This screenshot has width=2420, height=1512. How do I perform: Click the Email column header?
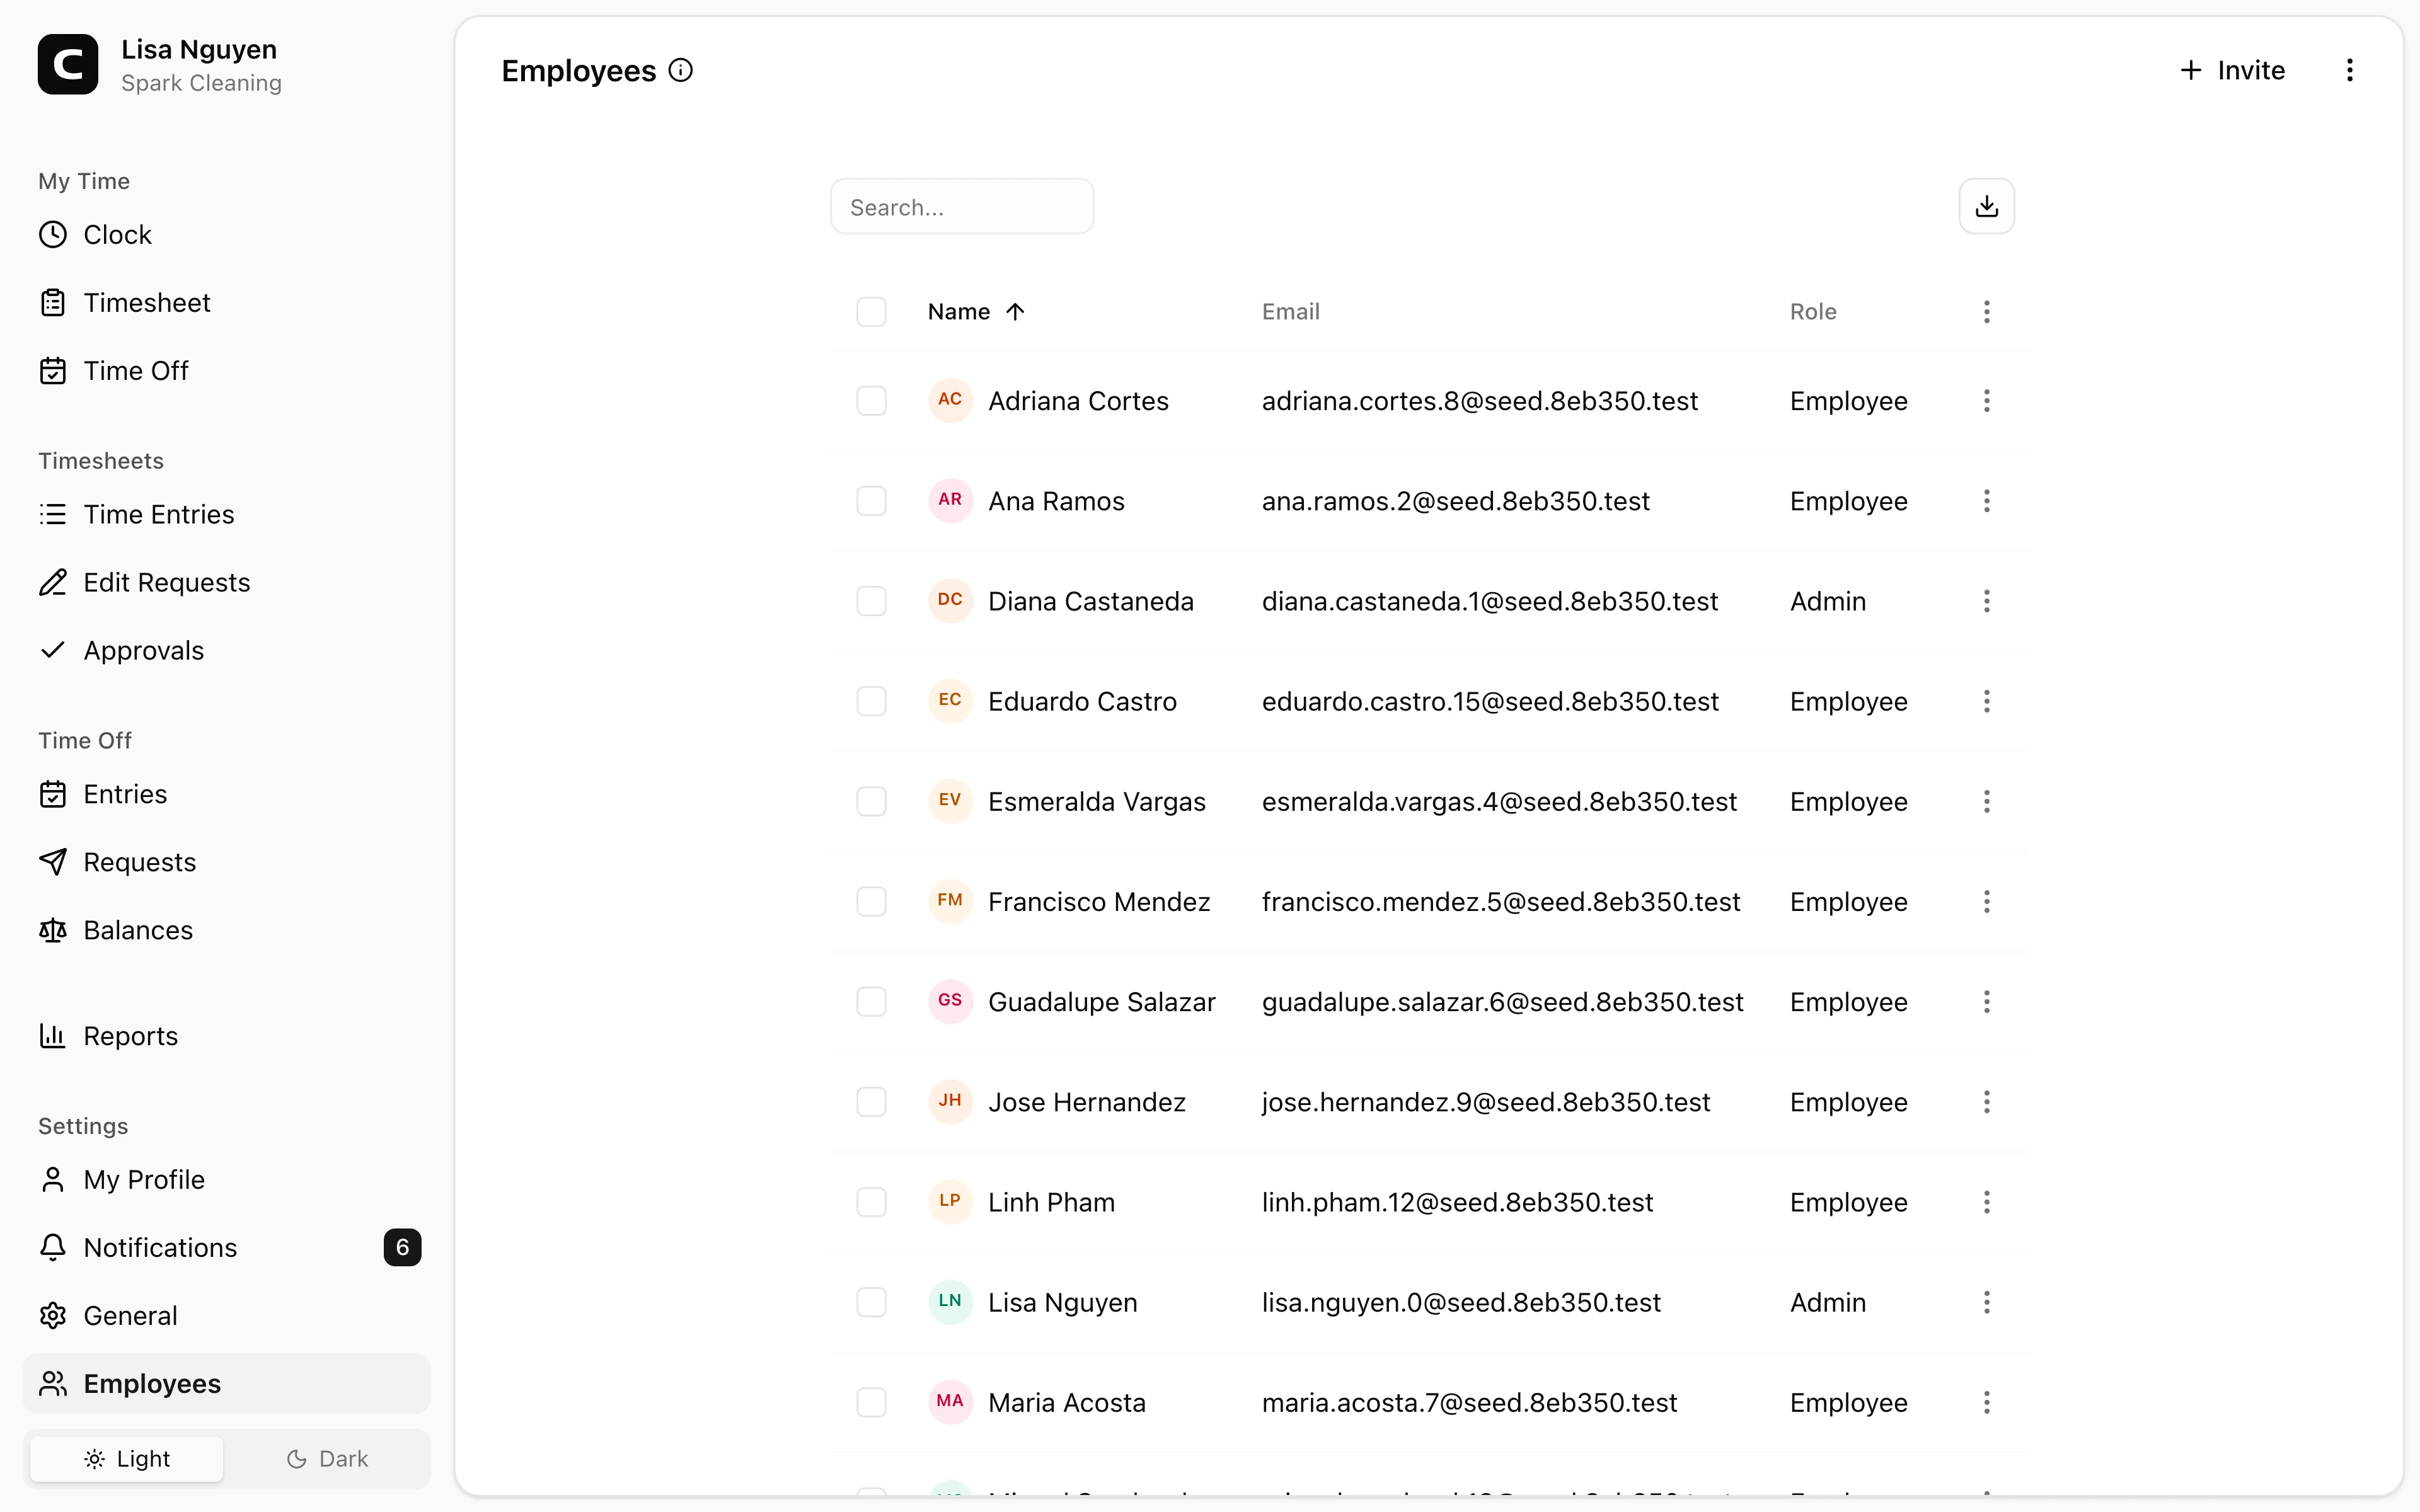point(1290,312)
